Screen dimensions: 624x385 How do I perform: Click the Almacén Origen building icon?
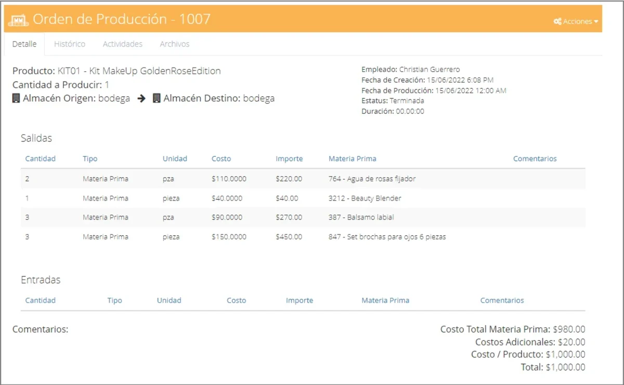tap(17, 98)
